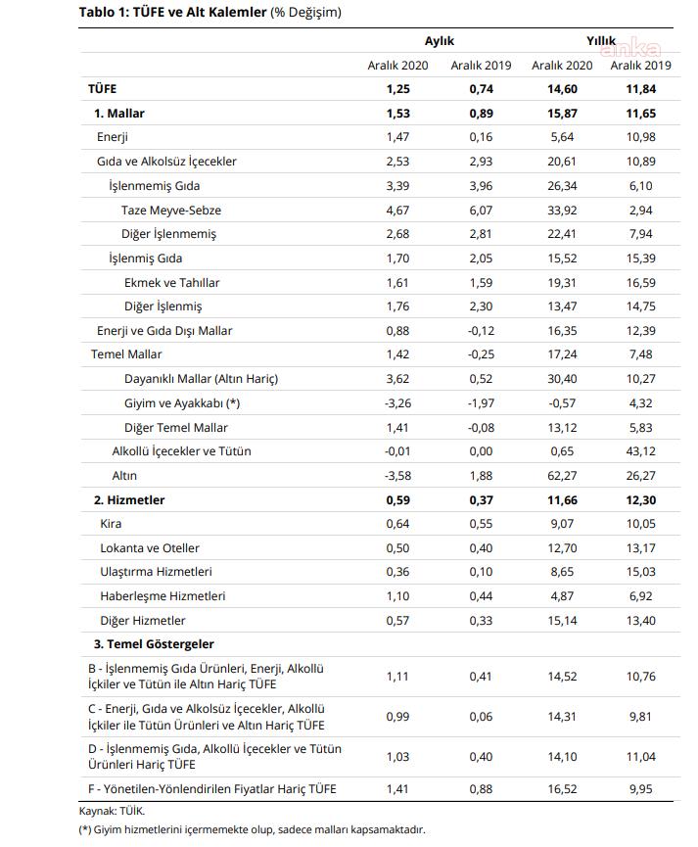
Task: Select the Giyim ve Ayakkabı (*) label
Action: [182, 403]
